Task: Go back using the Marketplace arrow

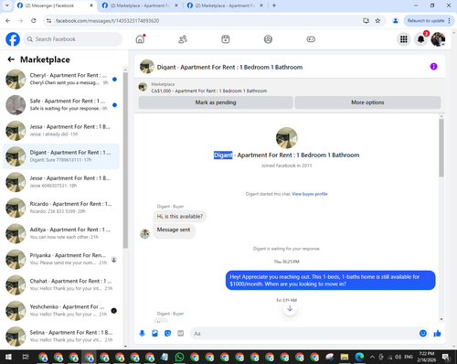Action: [x=11, y=59]
